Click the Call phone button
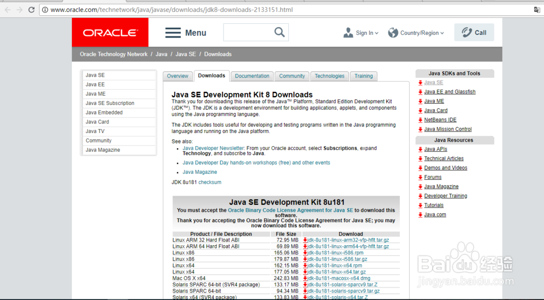This screenshot has width=544, height=300. coord(474,33)
